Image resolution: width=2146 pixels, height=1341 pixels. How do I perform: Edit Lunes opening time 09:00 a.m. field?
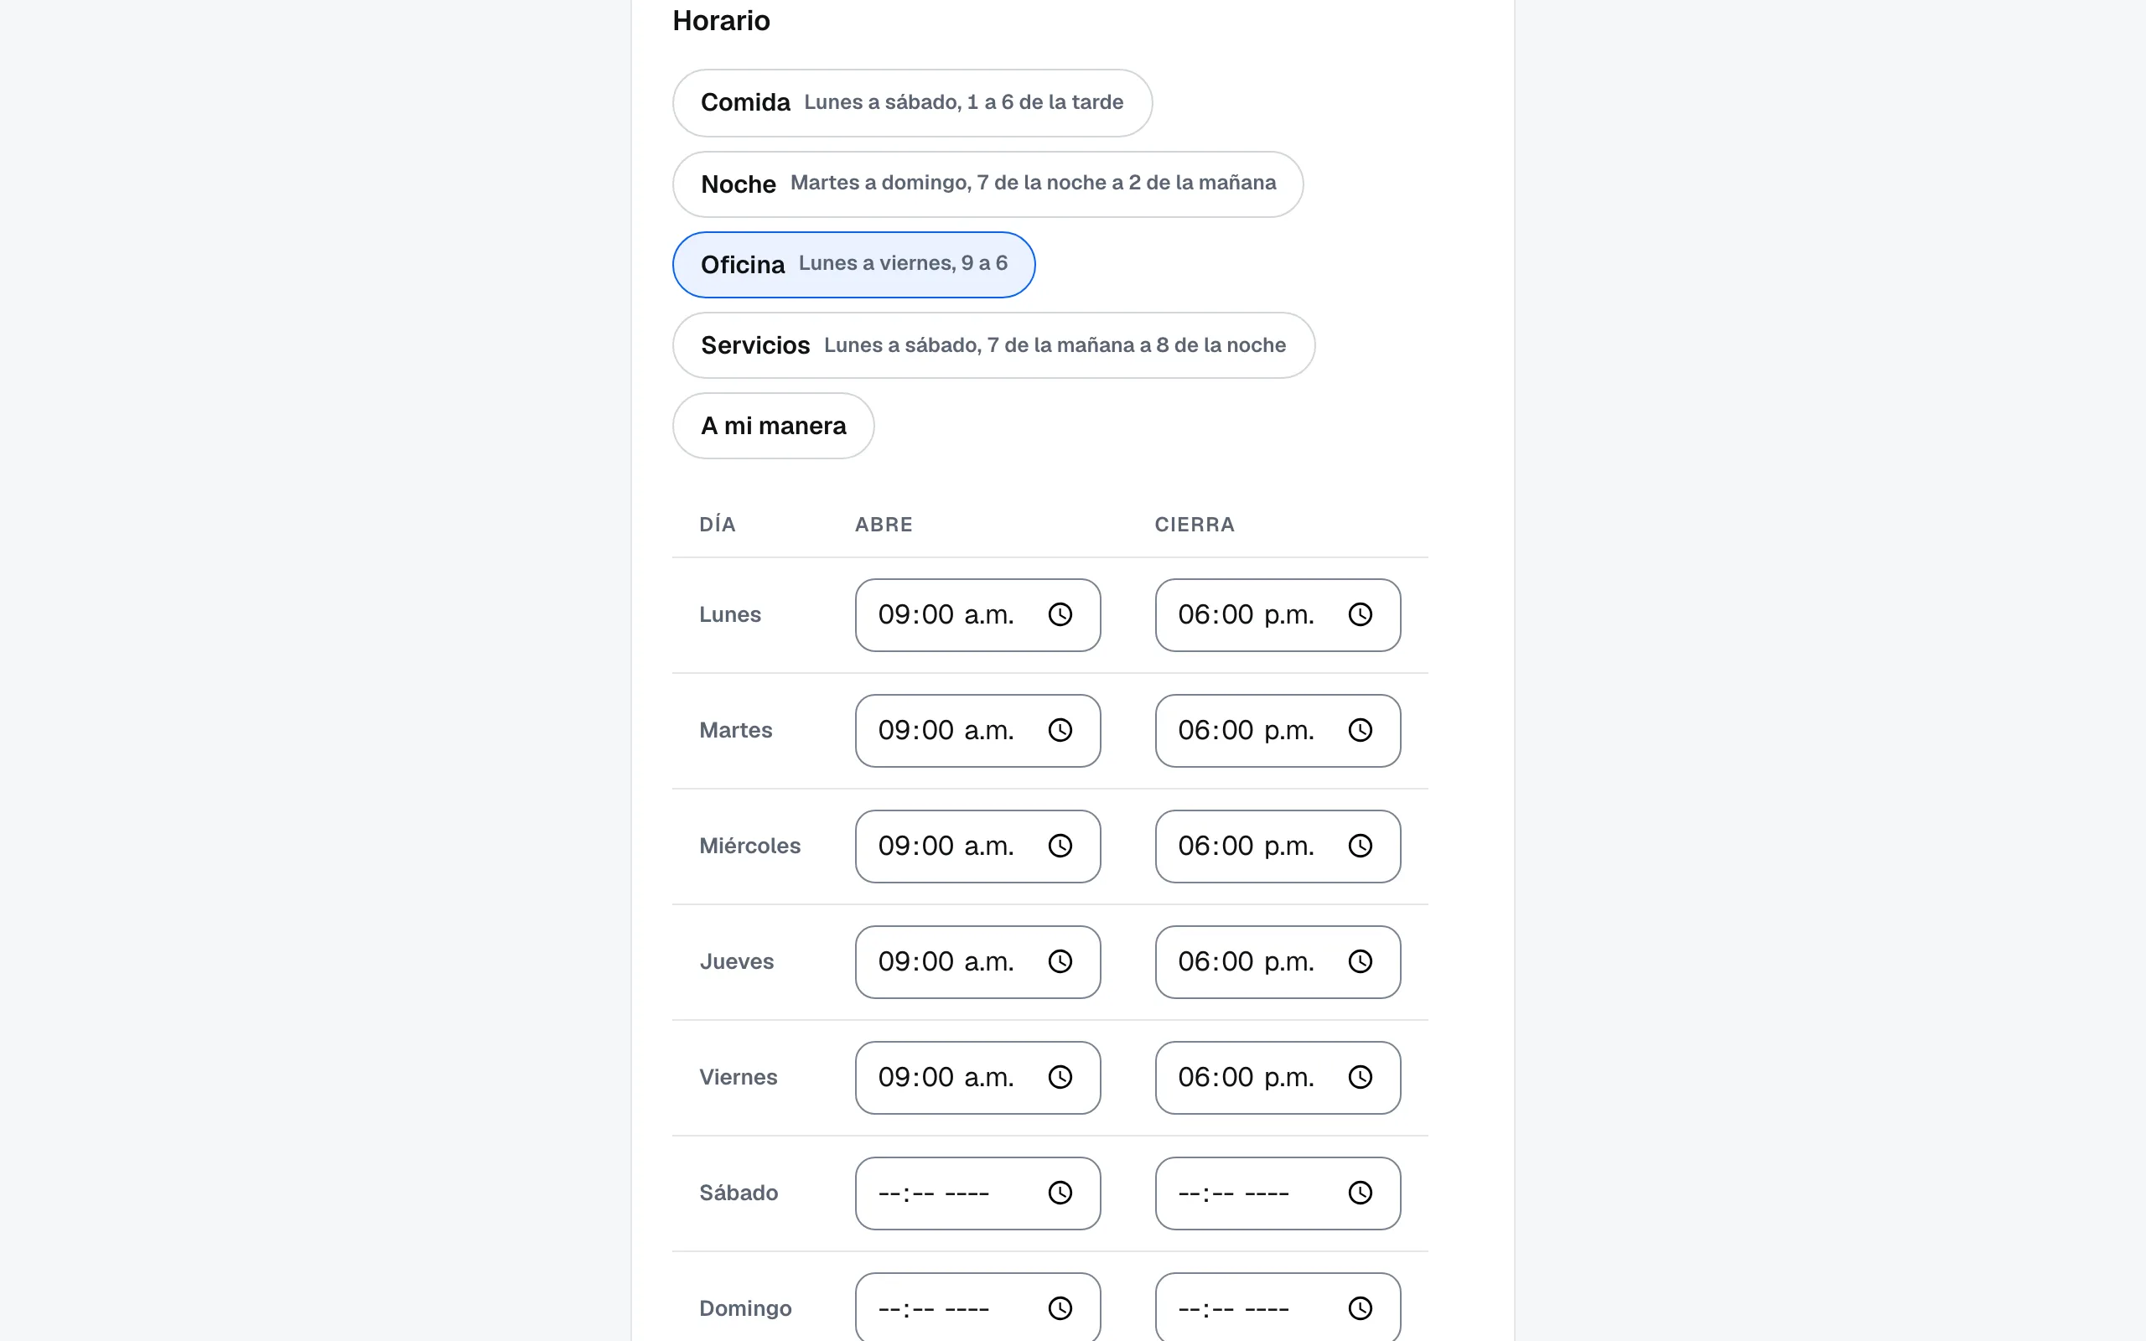point(977,614)
